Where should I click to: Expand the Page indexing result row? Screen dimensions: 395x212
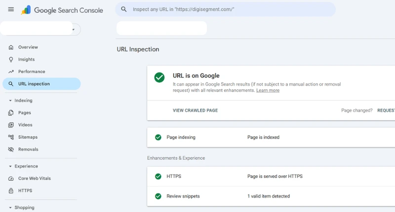click(x=272, y=138)
